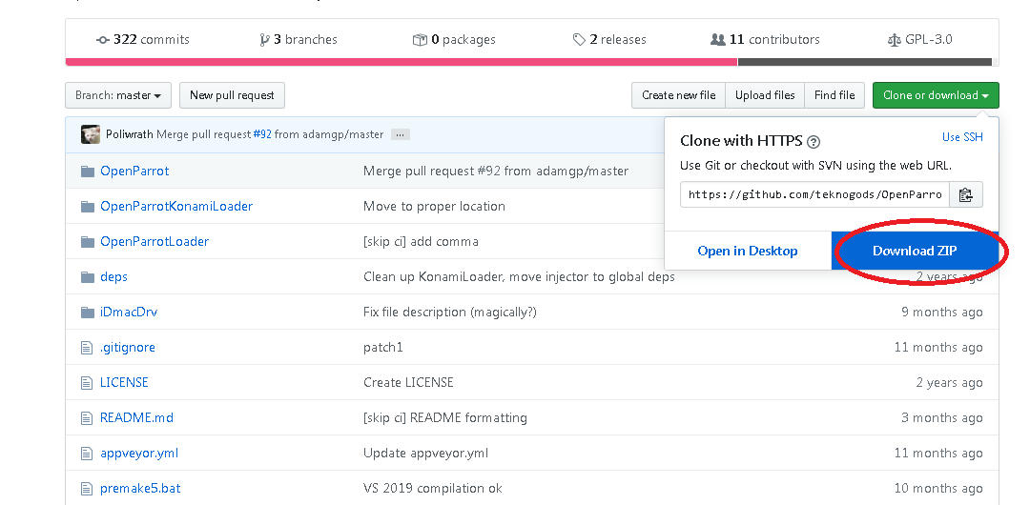The width and height of the screenshot is (1030, 505).
Task: Expand the commit message ellipsis
Action: click(x=400, y=134)
